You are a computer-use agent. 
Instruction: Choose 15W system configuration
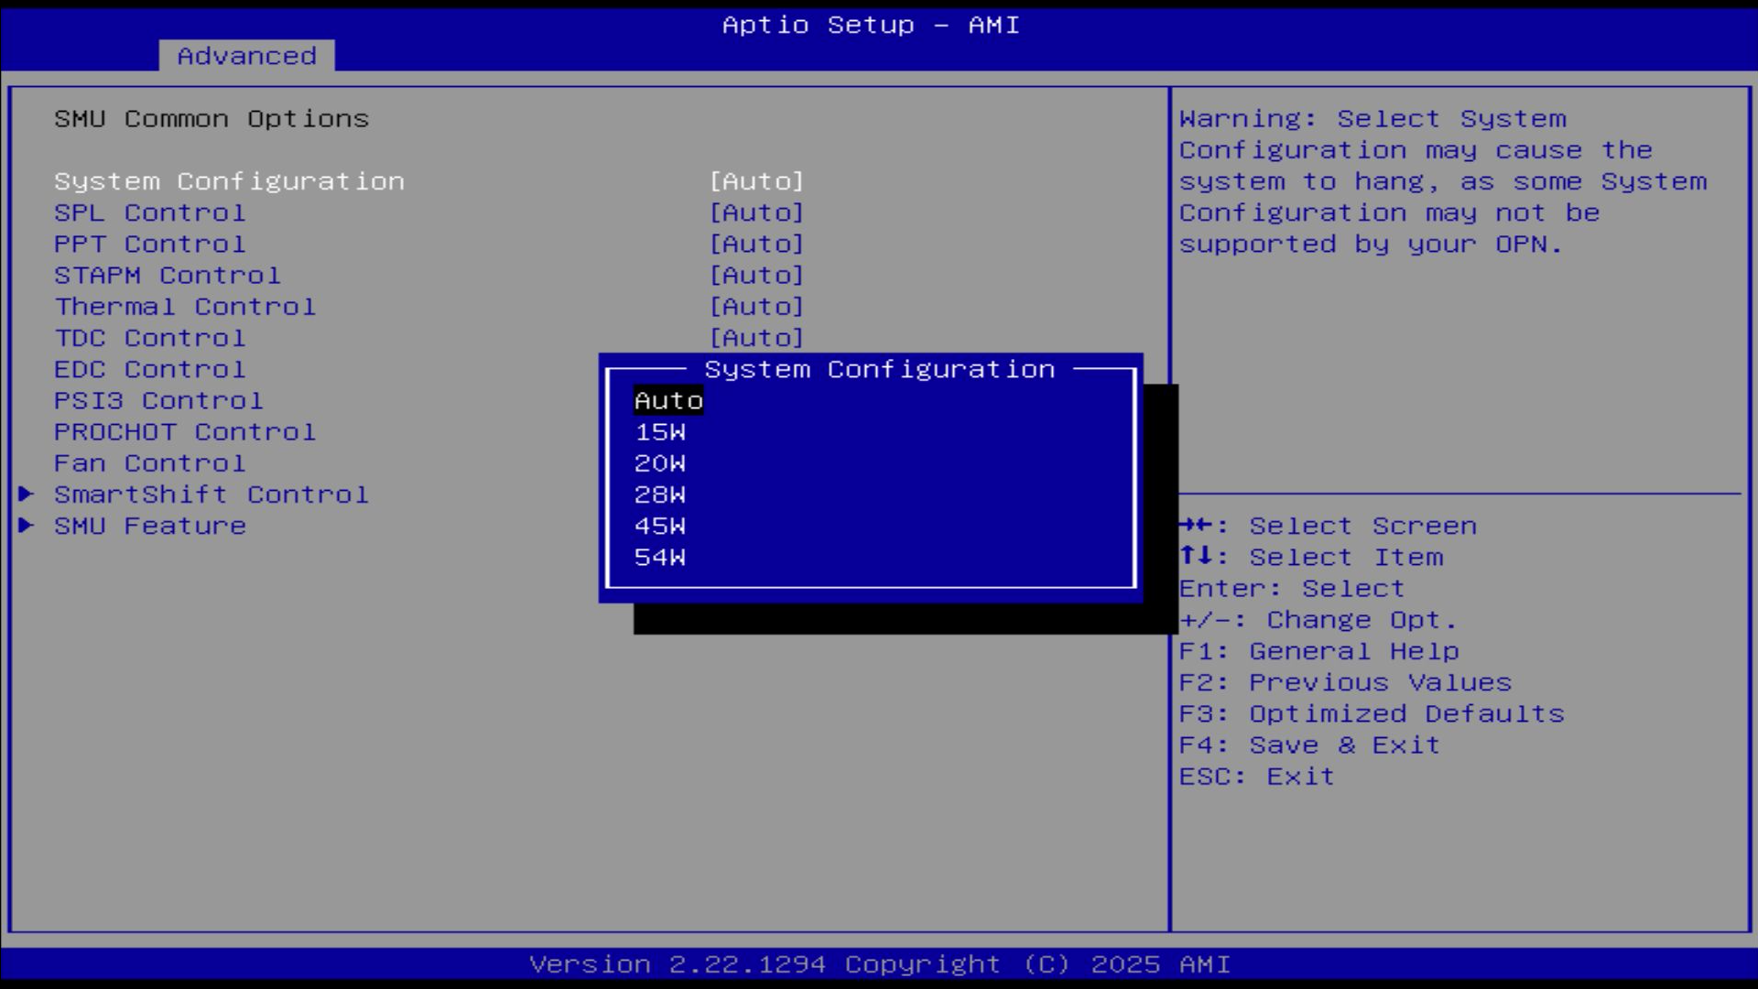point(659,432)
